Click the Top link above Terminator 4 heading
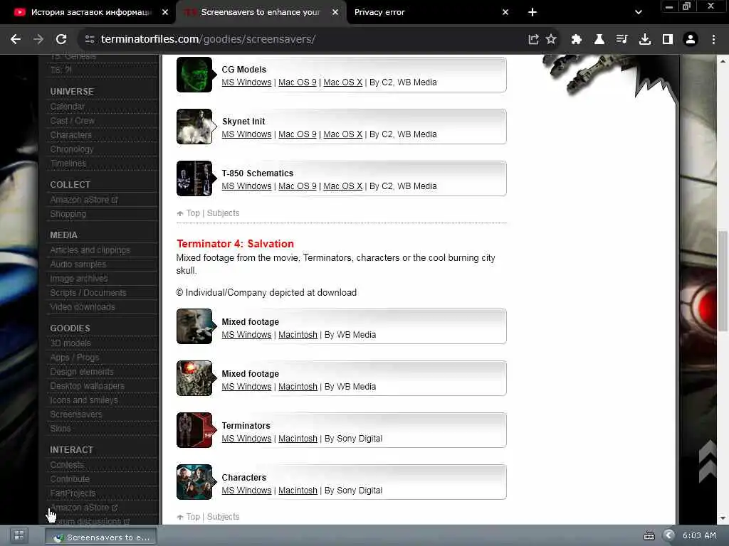Viewport: 729px width, 546px height. tap(193, 213)
